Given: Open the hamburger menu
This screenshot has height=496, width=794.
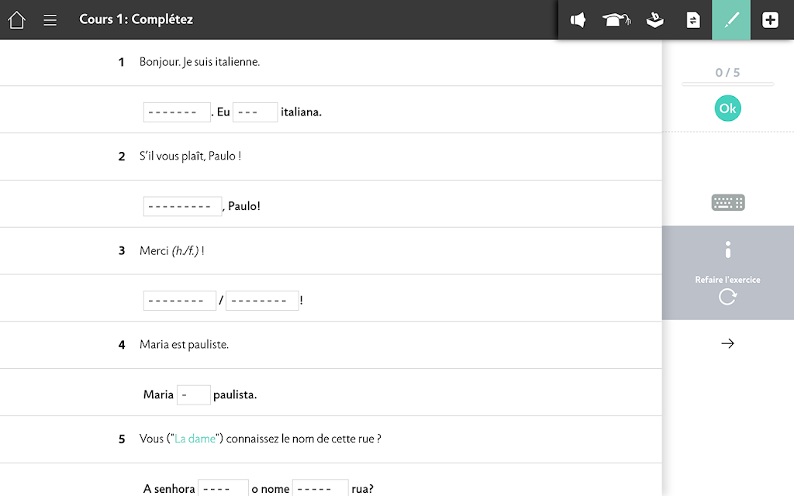Looking at the screenshot, I should 50,19.
